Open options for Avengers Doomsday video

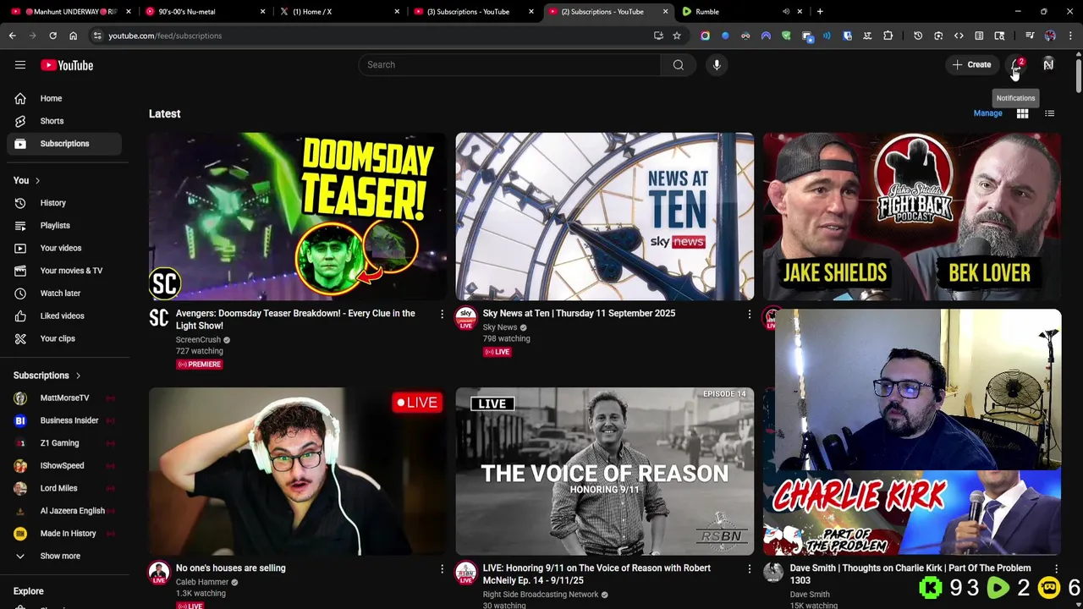click(442, 314)
